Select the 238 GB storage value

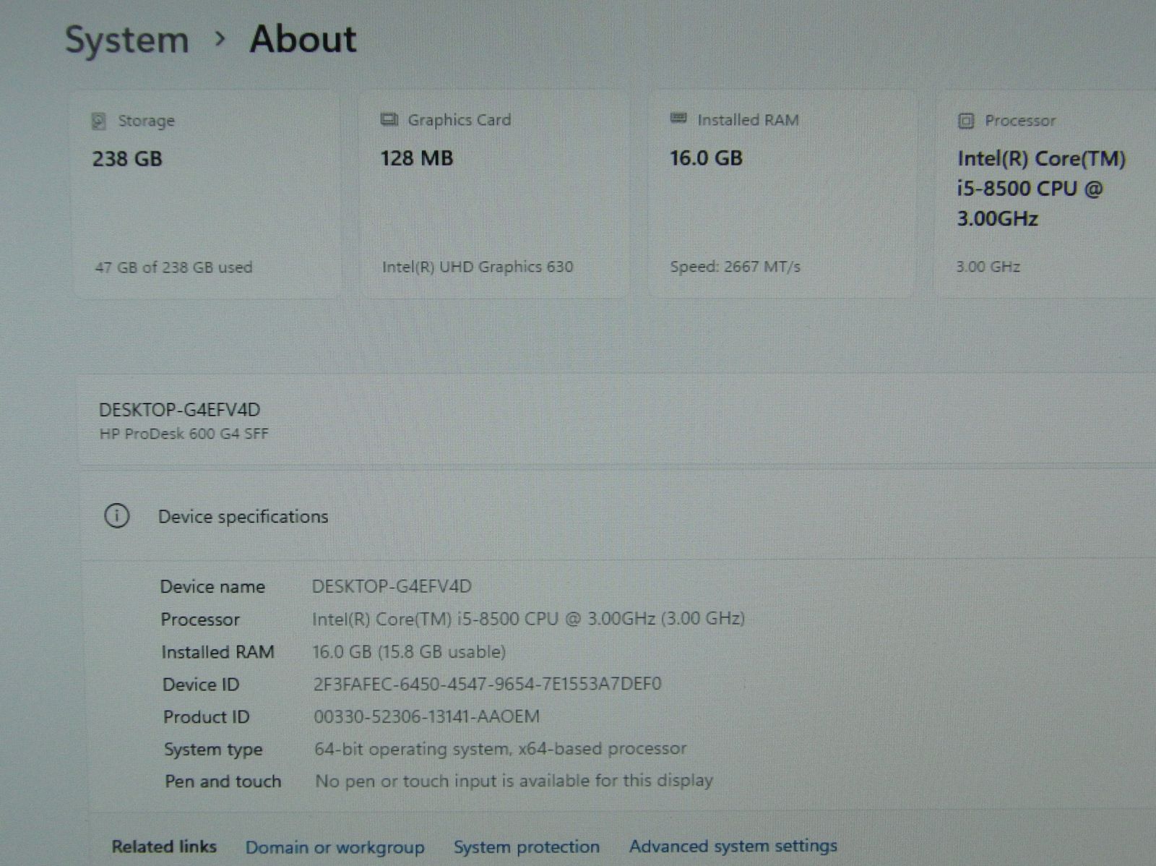(127, 159)
